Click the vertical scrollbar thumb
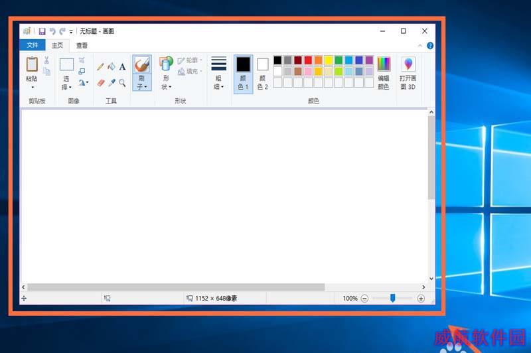Screen dimensions: 531x353 pyautogui.click(x=431, y=157)
